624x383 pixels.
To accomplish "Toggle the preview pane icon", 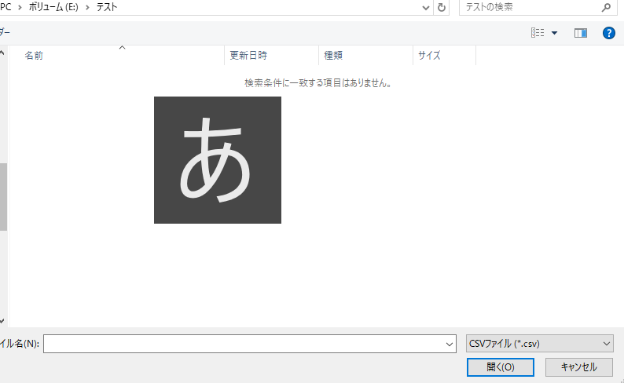I will (581, 33).
